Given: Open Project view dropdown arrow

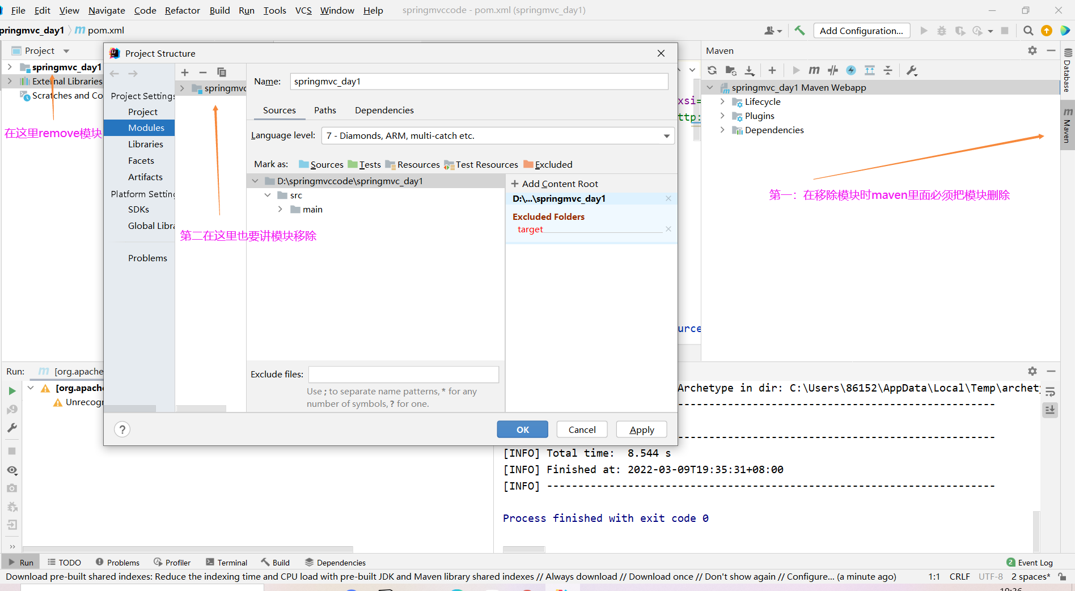Looking at the screenshot, I should (66, 51).
